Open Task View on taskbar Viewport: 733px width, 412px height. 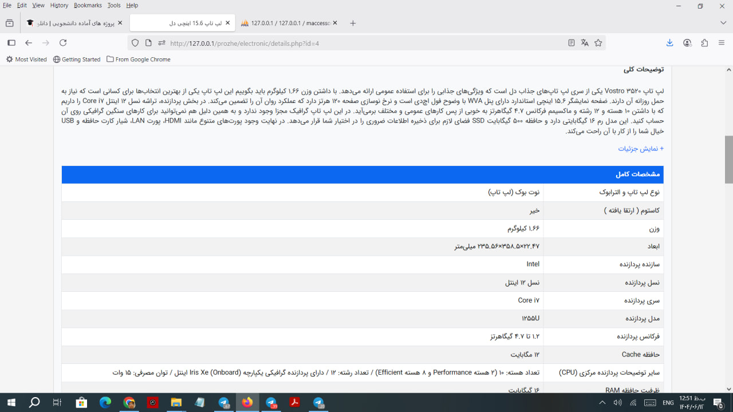(x=57, y=402)
